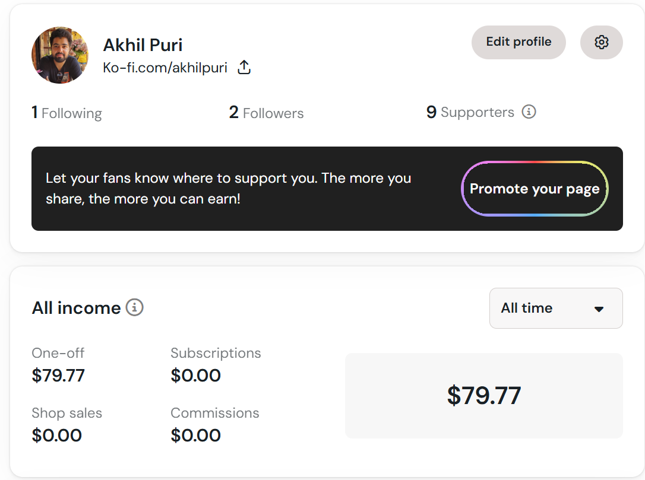Screen dimensions: 645x480
Task: View the 9 Supporters list
Action: click(470, 112)
